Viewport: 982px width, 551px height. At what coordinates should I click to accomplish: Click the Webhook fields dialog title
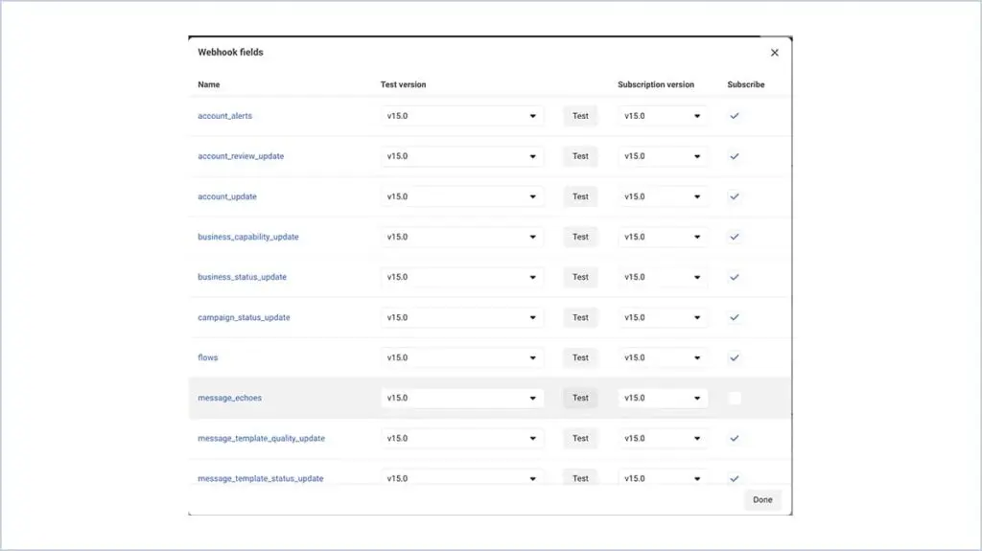pos(230,53)
